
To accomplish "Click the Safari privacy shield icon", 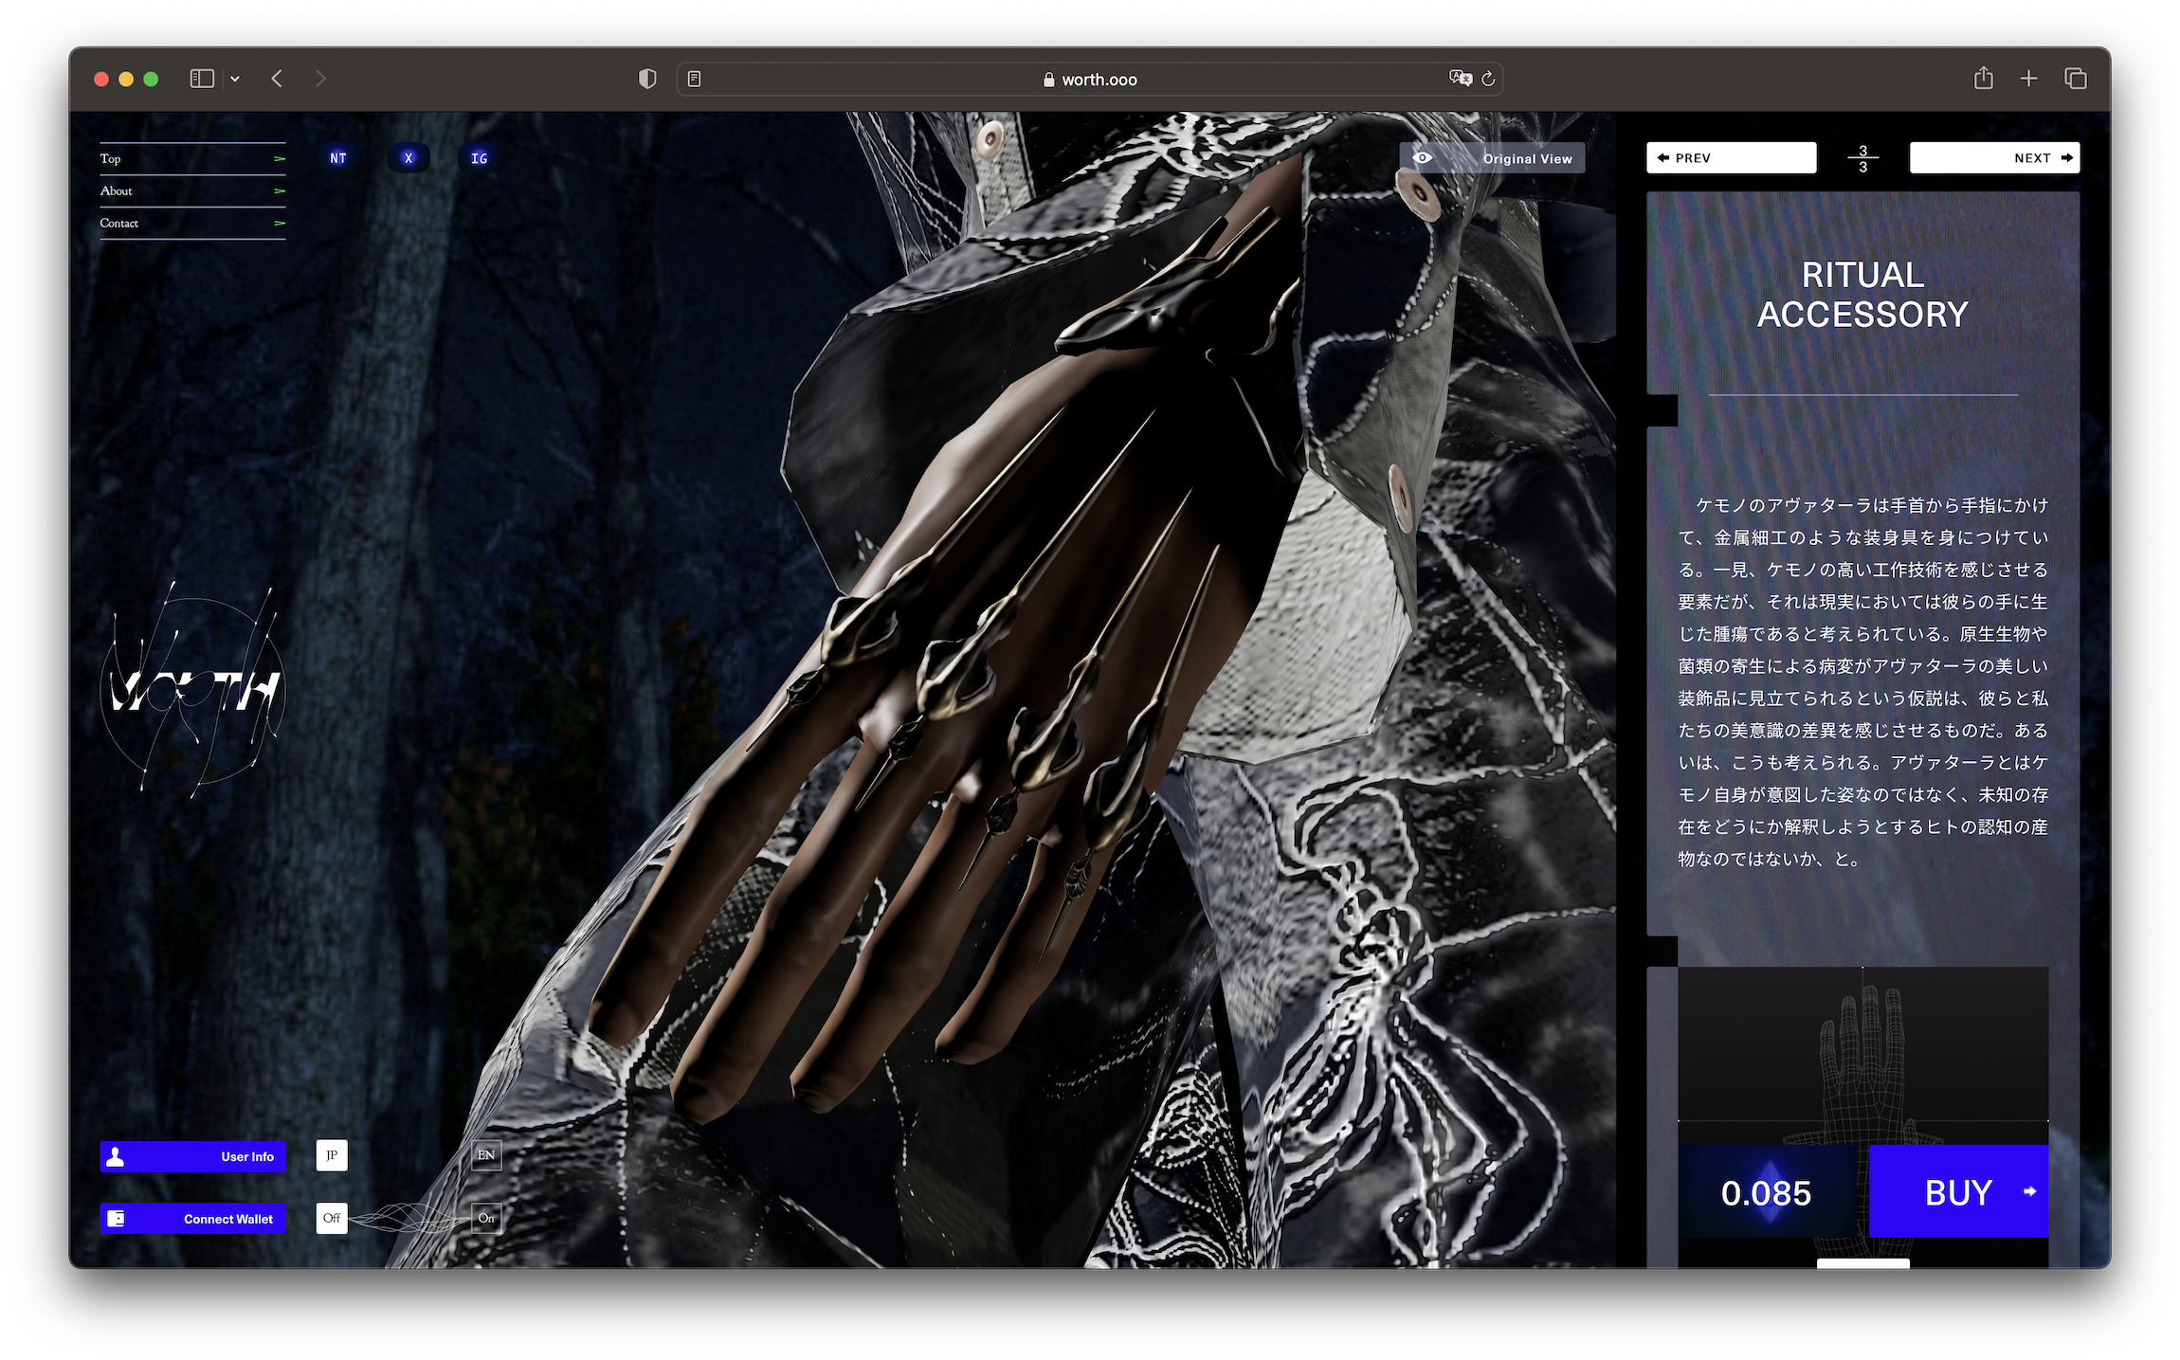I will point(647,79).
